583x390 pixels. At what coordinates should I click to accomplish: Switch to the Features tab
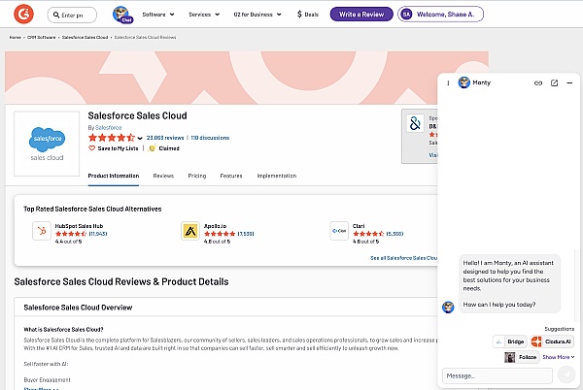pyautogui.click(x=231, y=176)
